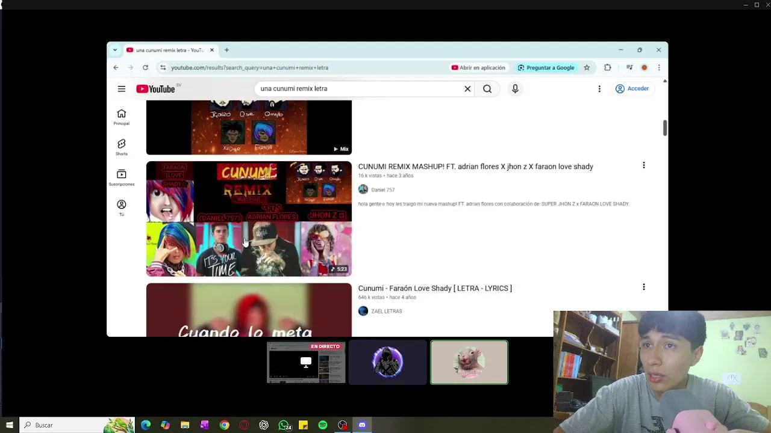Close the 'una cunumi remix letra' tab
Viewport: 771px width, 433px height.
point(211,50)
